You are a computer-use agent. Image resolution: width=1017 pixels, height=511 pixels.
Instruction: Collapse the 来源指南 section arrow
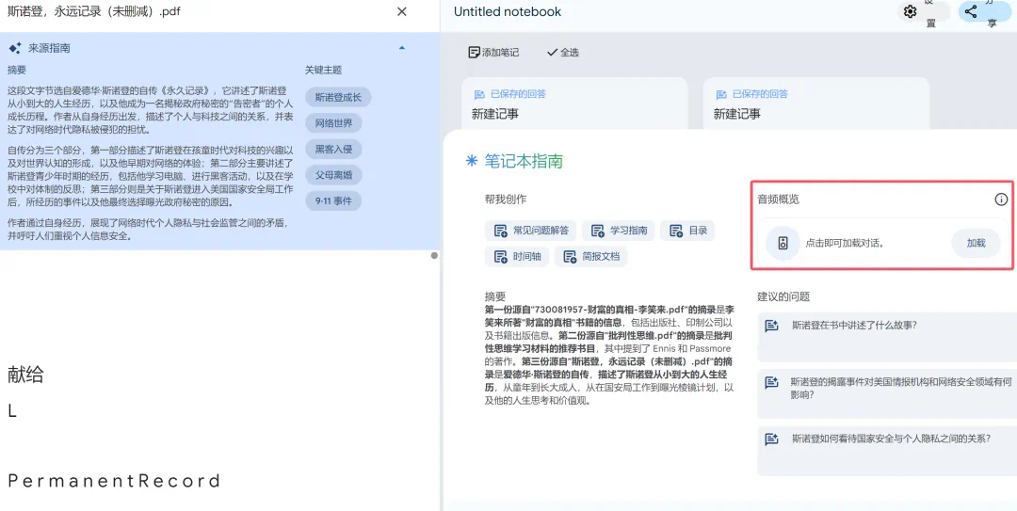click(402, 48)
